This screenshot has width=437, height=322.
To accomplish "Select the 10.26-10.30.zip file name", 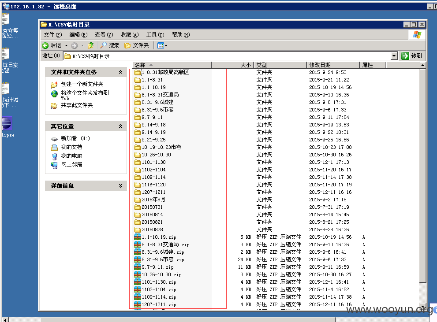I will point(162,275).
